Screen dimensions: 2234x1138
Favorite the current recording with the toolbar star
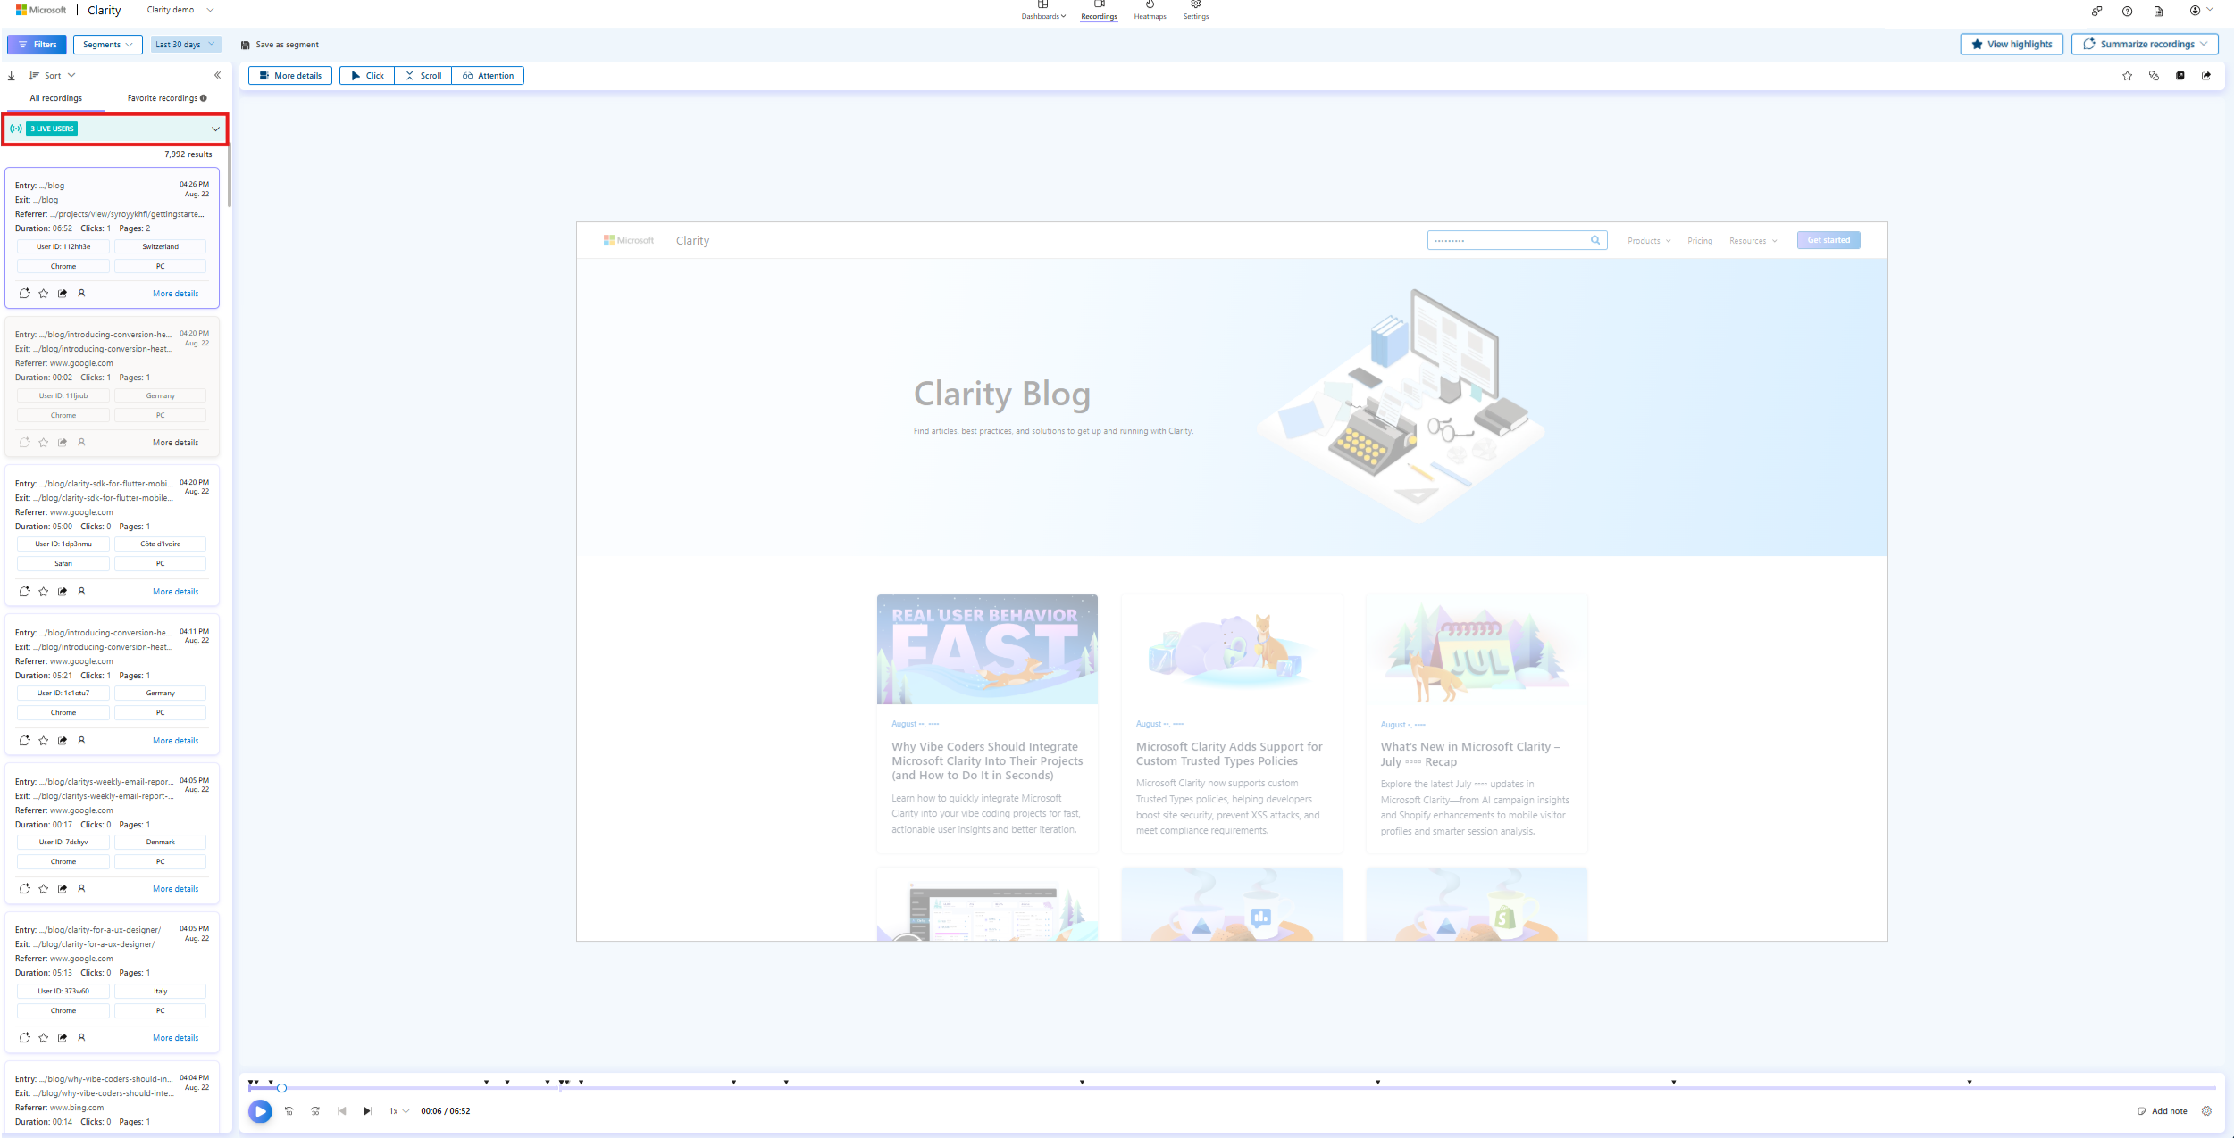[x=2128, y=76]
